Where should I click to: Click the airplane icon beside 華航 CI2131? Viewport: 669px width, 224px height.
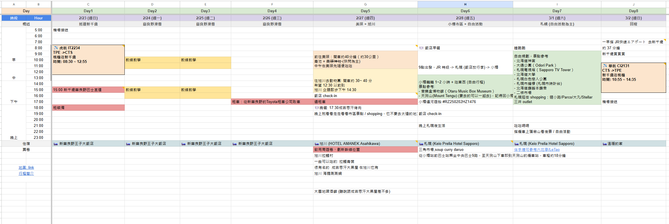click(x=605, y=66)
